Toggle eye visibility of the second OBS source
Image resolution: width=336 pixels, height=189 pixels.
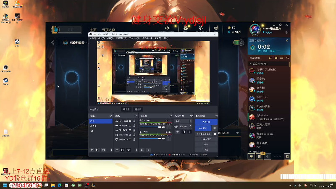tap(130, 126)
